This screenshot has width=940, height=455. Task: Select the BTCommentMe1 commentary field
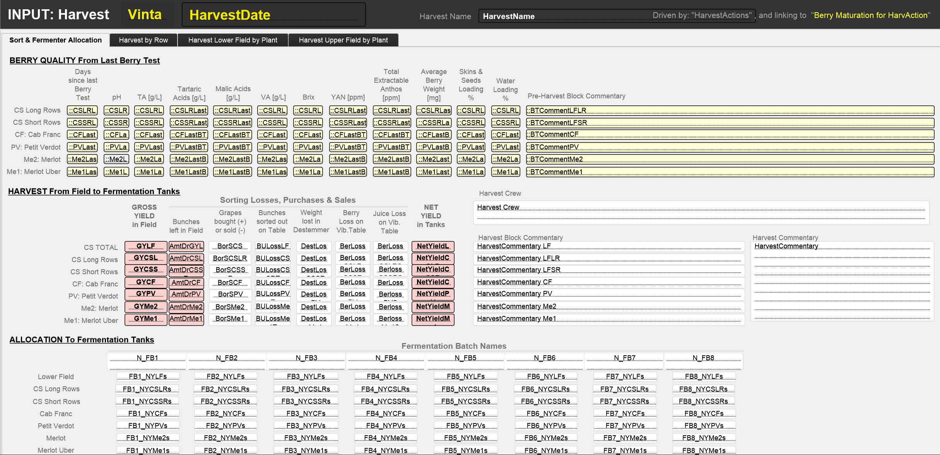[730, 172]
